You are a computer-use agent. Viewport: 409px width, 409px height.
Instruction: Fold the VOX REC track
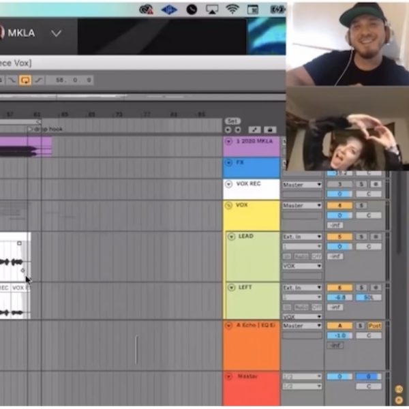pyautogui.click(x=228, y=184)
